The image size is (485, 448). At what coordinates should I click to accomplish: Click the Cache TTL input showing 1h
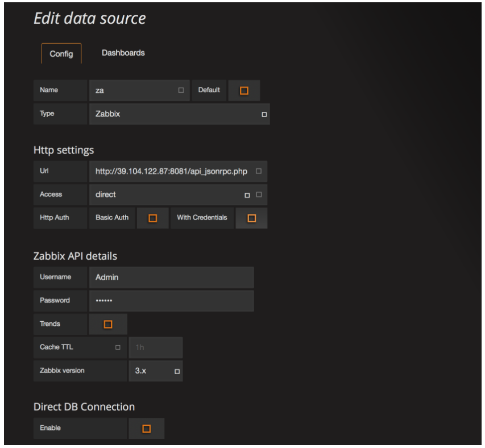pyautogui.click(x=156, y=347)
